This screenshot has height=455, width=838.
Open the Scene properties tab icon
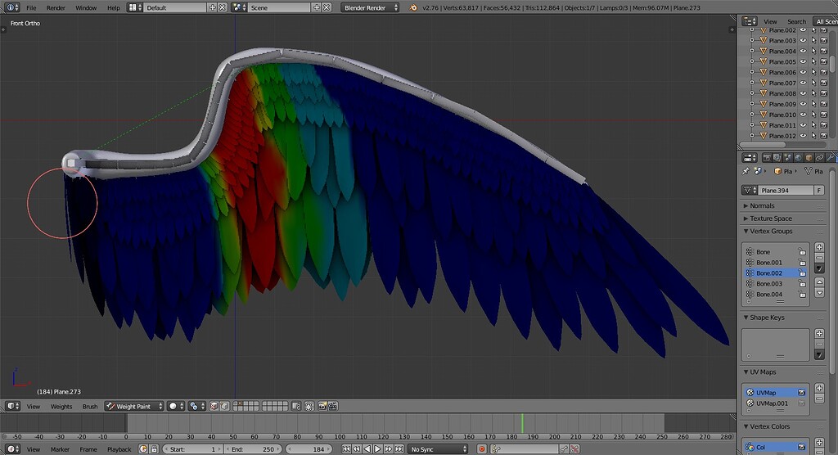click(x=788, y=158)
